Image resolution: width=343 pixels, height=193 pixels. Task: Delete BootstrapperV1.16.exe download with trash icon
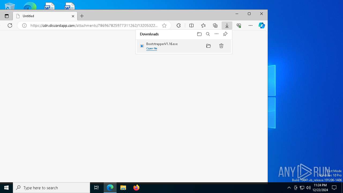click(x=221, y=46)
